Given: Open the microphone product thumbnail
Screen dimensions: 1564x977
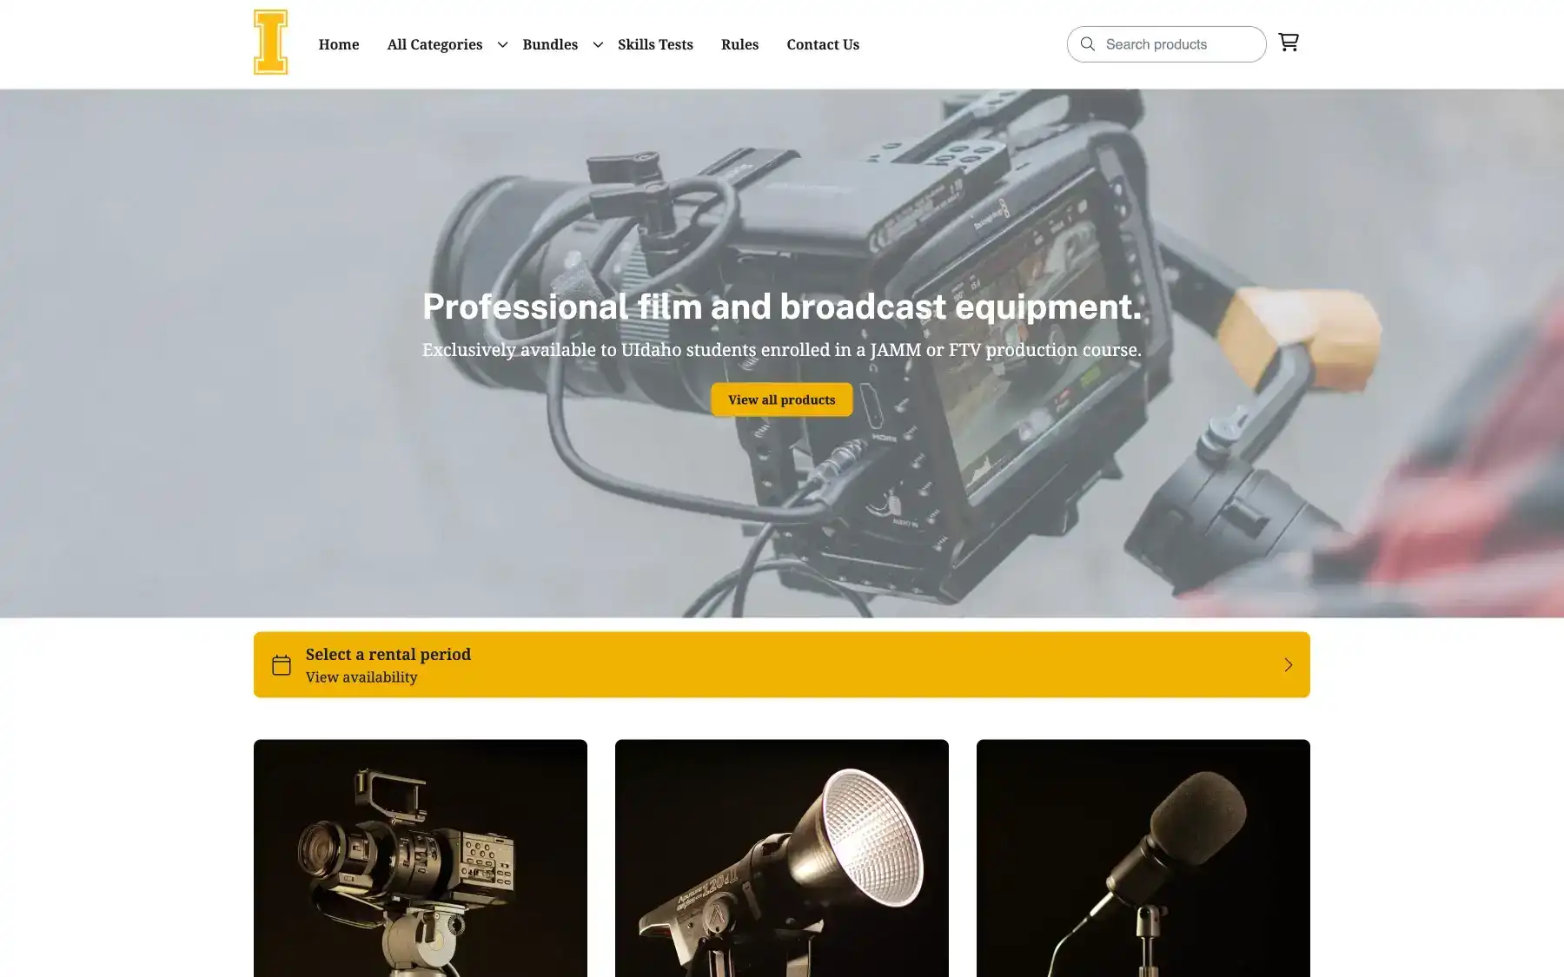Looking at the screenshot, I should click(x=1143, y=858).
